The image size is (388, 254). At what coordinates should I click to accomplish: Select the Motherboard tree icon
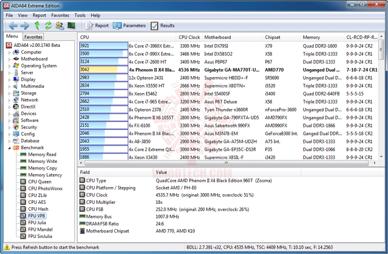(16, 59)
